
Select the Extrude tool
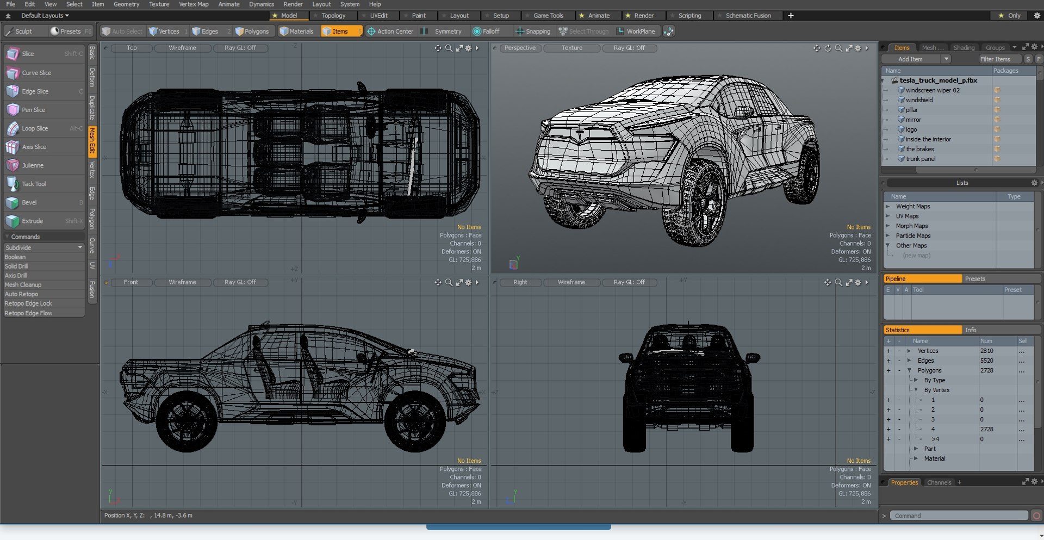[x=43, y=220]
